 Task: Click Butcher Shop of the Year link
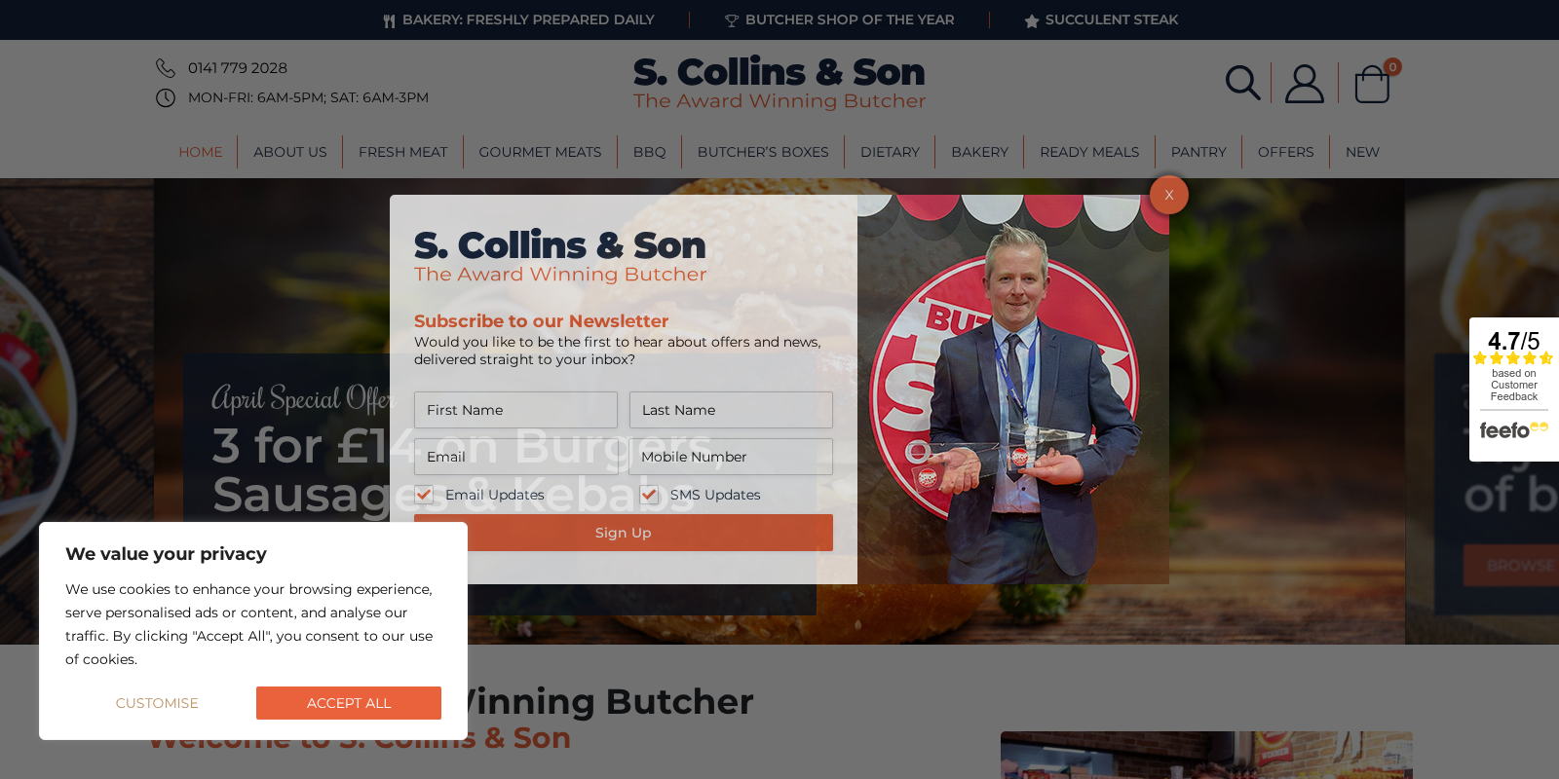pyautogui.click(x=850, y=19)
